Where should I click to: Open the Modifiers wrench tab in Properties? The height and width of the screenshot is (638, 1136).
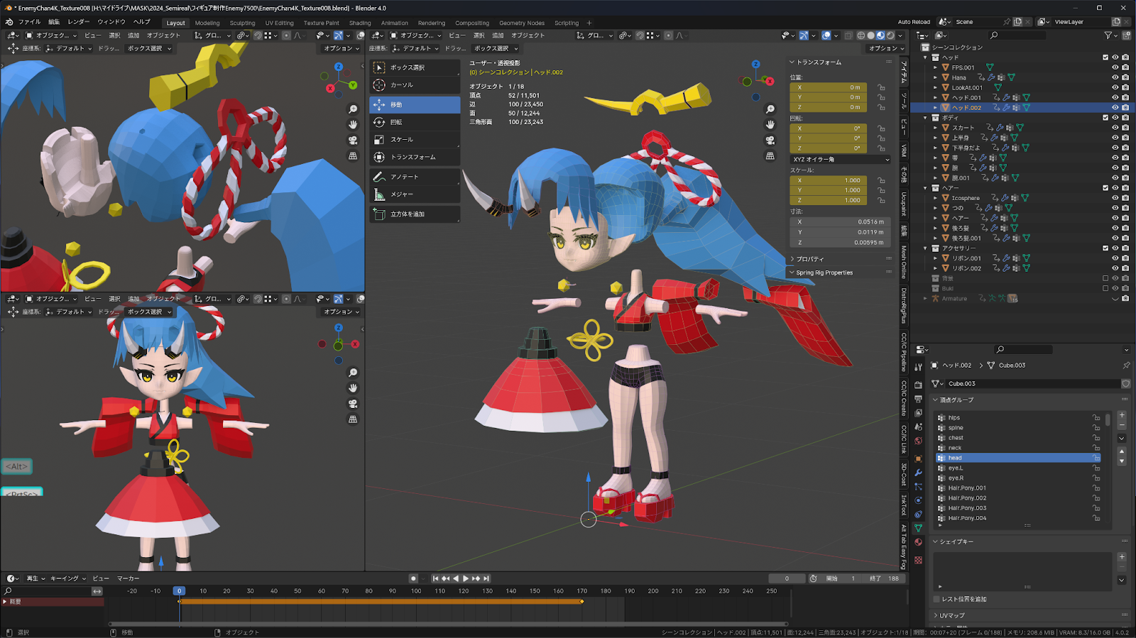(x=918, y=473)
